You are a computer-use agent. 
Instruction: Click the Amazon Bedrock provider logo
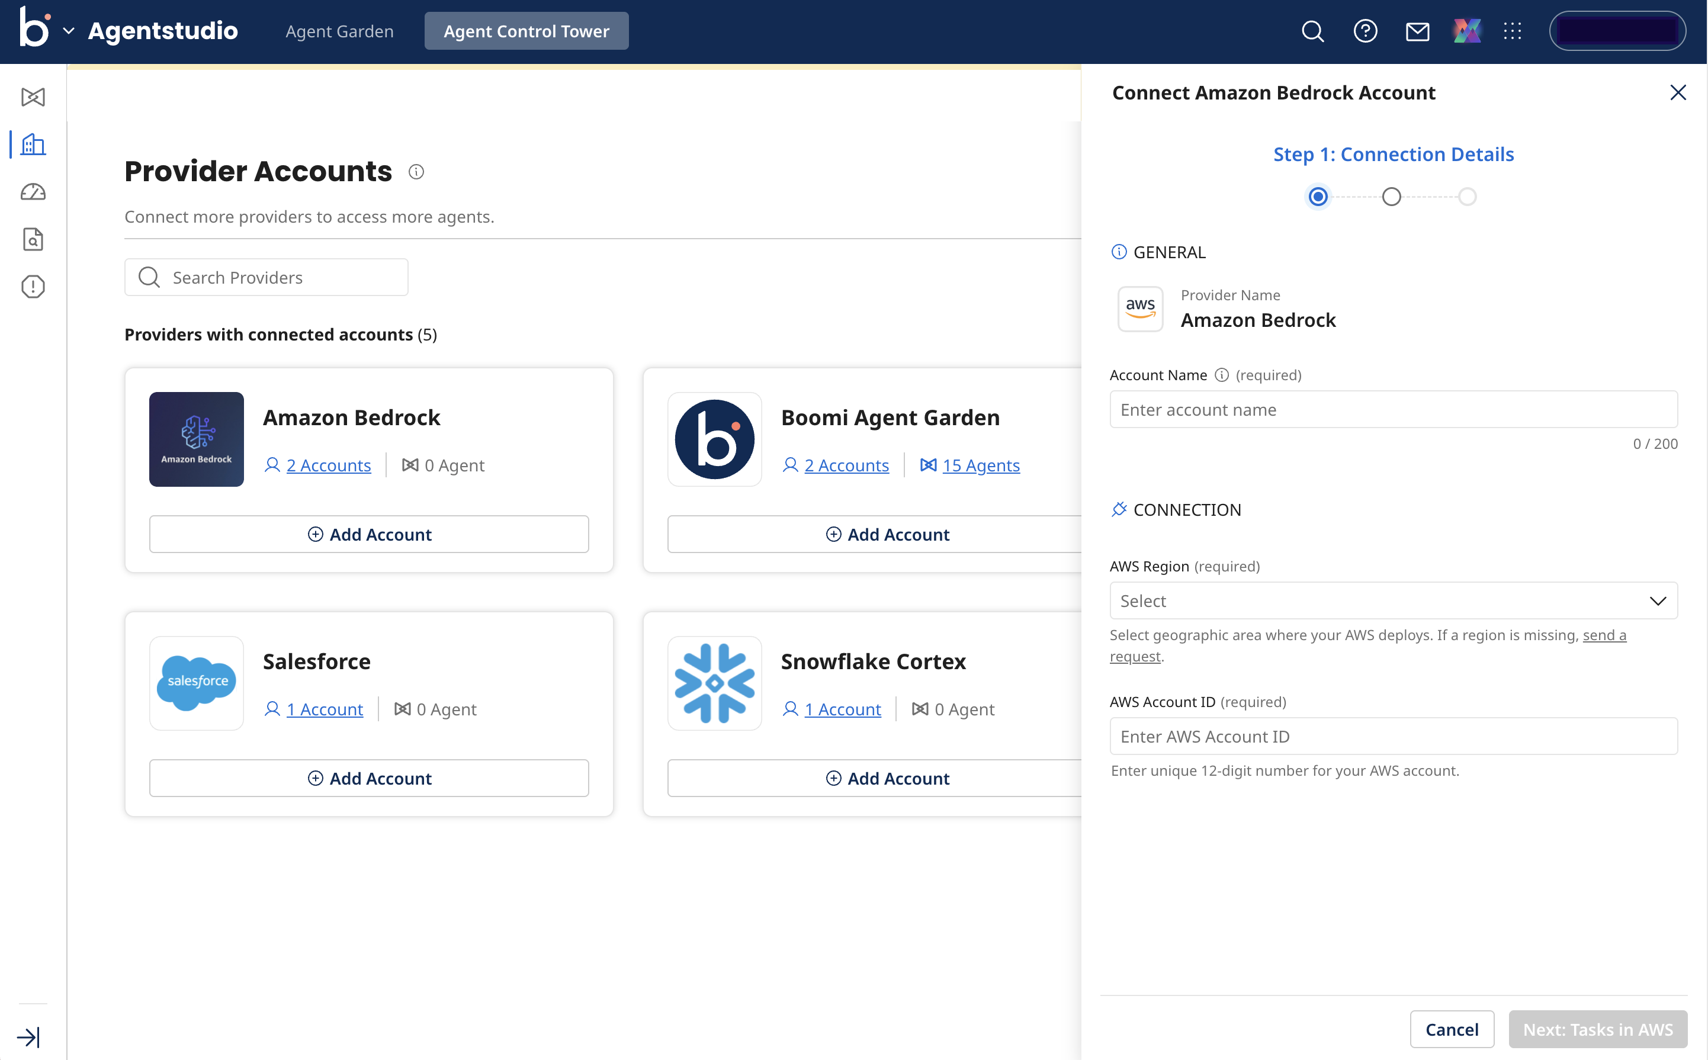coord(196,439)
